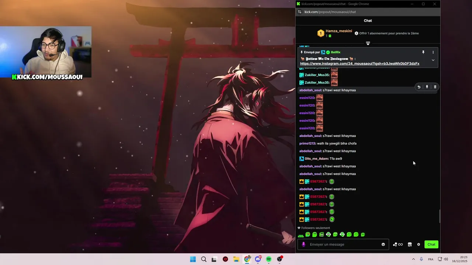Image resolution: width=472 pixels, height=265 pixels.
Task: Insert the sixth green quick emote
Action: pyautogui.click(x=335, y=234)
